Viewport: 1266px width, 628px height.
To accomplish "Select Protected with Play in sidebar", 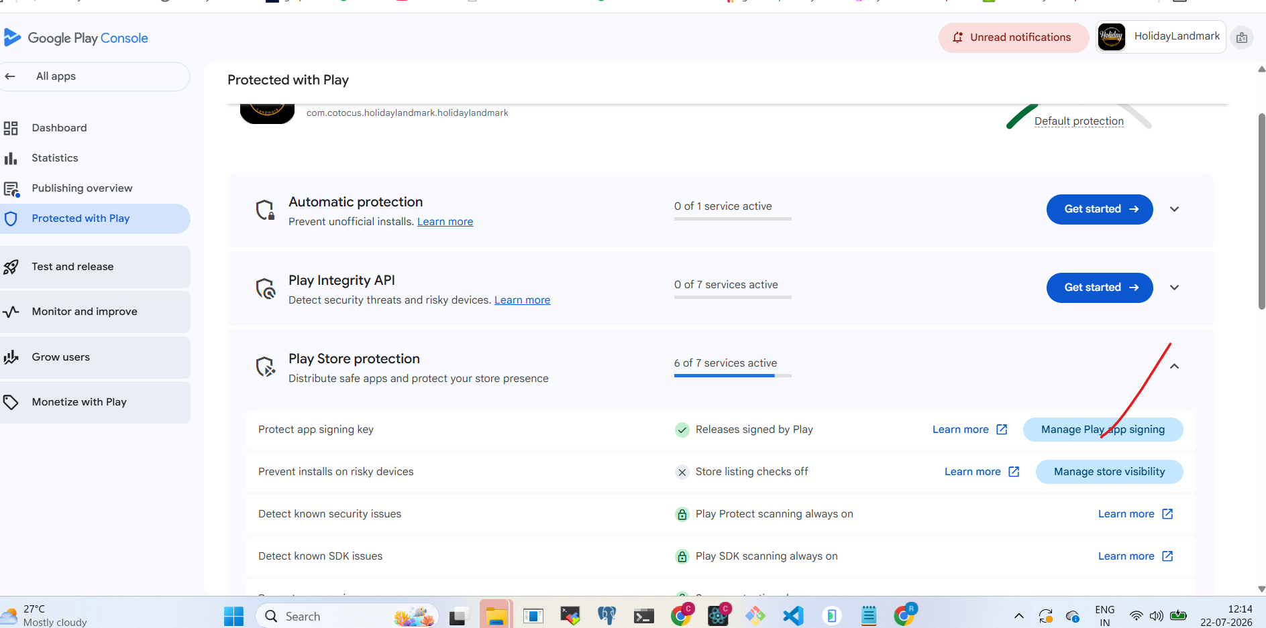I will [x=94, y=218].
